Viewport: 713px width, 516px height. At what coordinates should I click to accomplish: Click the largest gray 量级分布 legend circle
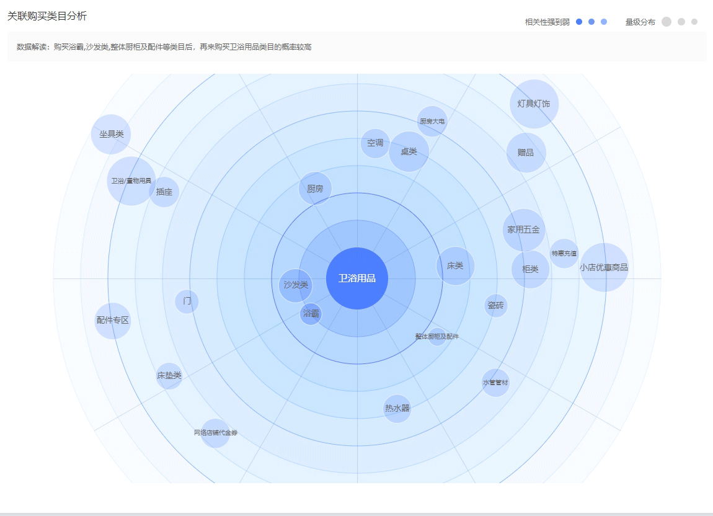666,22
